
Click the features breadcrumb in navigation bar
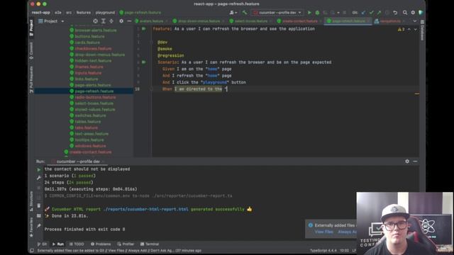point(84,13)
